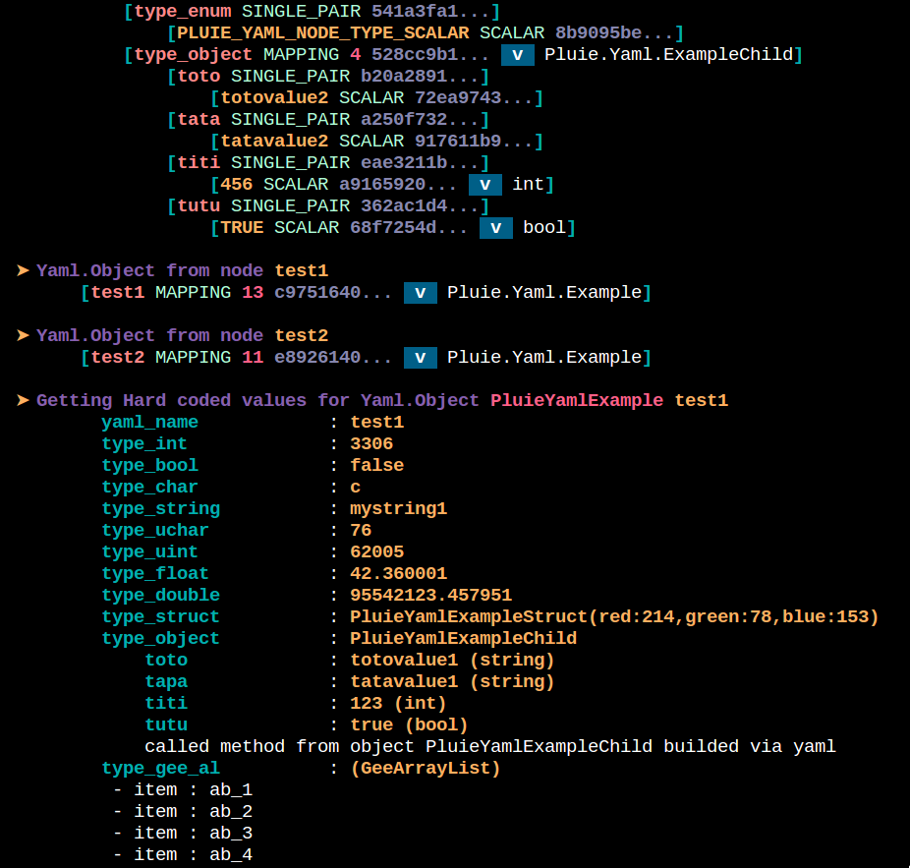
Task: Click the value 'true (bool)'
Action: click(x=409, y=725)
